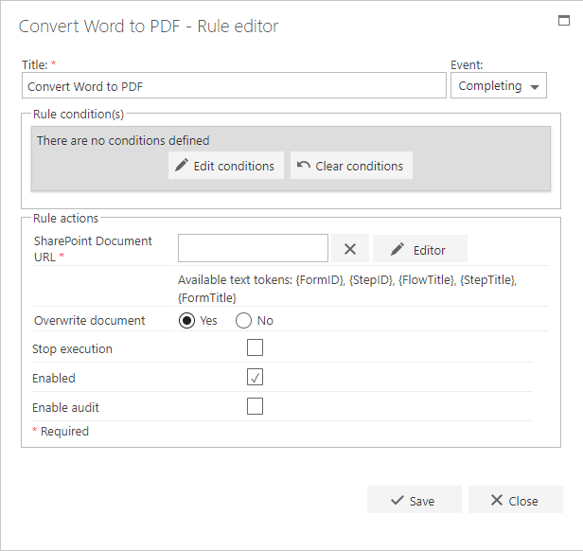583x551 pixels.
Task: Tick the Enable audit checkbox
Action: 256,406
